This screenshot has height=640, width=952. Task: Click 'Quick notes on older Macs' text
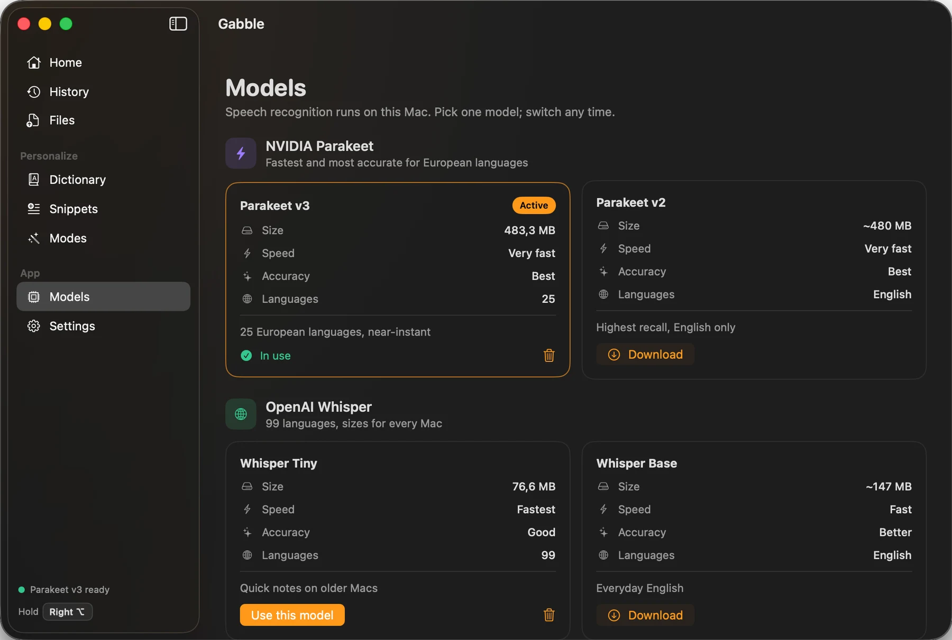[309, 588]
